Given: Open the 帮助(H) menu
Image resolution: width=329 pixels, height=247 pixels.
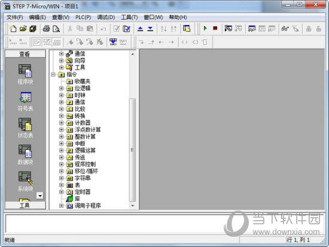Looking at the screenshot, I should [178, 17].
